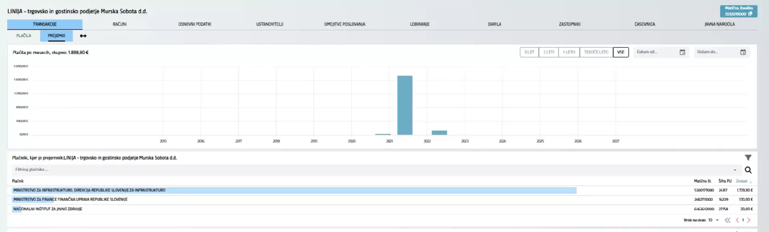Open Nacionalni inštitut za javno zdravje row

[48, 209]
